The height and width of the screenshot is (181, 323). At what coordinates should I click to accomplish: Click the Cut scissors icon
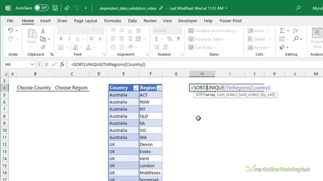point(43,31)
